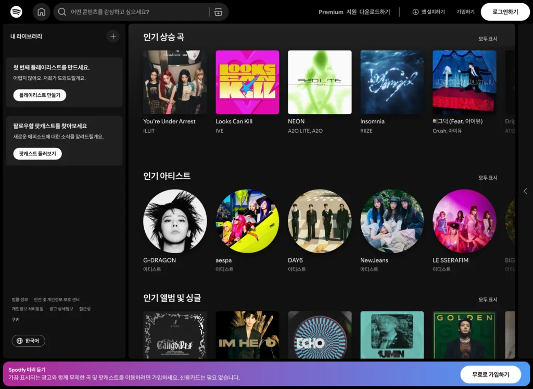Viewport: 533px width, 389px height.
Task: Open the 다운로드하기 link in top bar
Action: 375,12
